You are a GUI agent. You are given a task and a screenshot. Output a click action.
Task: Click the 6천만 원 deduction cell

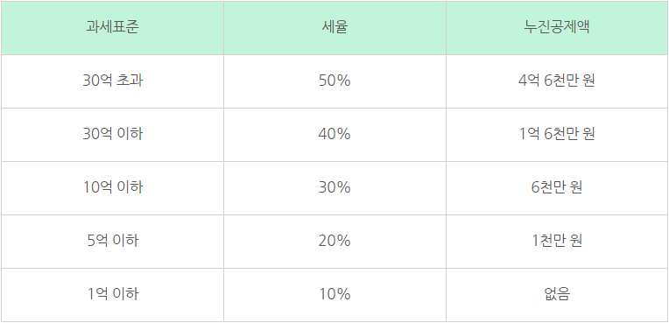click(x=557, y=187)
